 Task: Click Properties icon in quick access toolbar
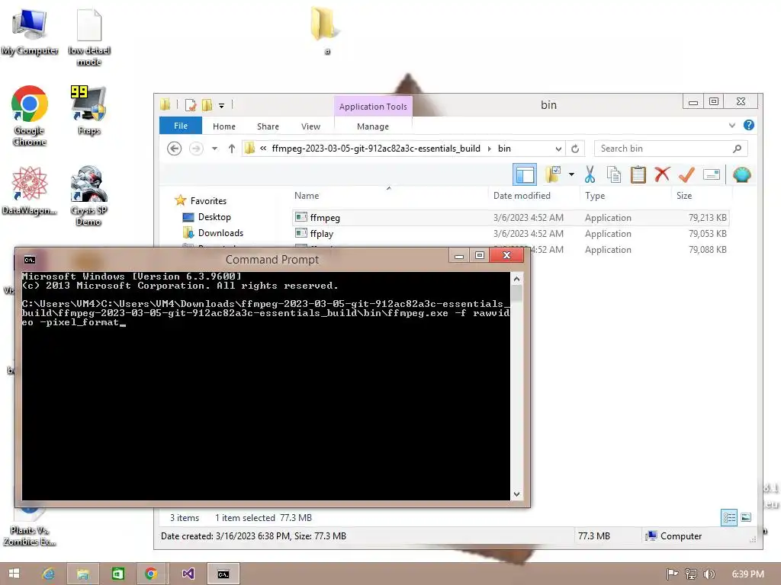coord(190,105)
